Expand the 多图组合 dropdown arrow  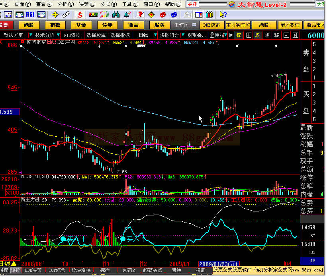click(x=183, y=35)
